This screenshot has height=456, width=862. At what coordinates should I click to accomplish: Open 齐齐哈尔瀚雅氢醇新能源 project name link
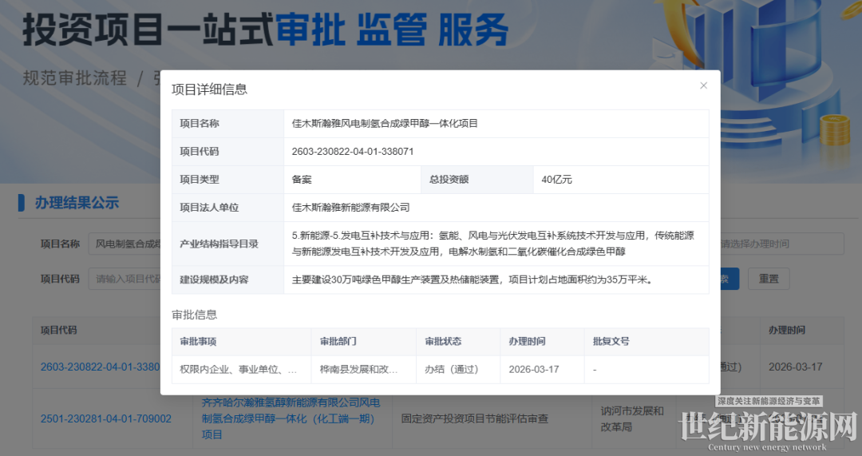point(291,418)
